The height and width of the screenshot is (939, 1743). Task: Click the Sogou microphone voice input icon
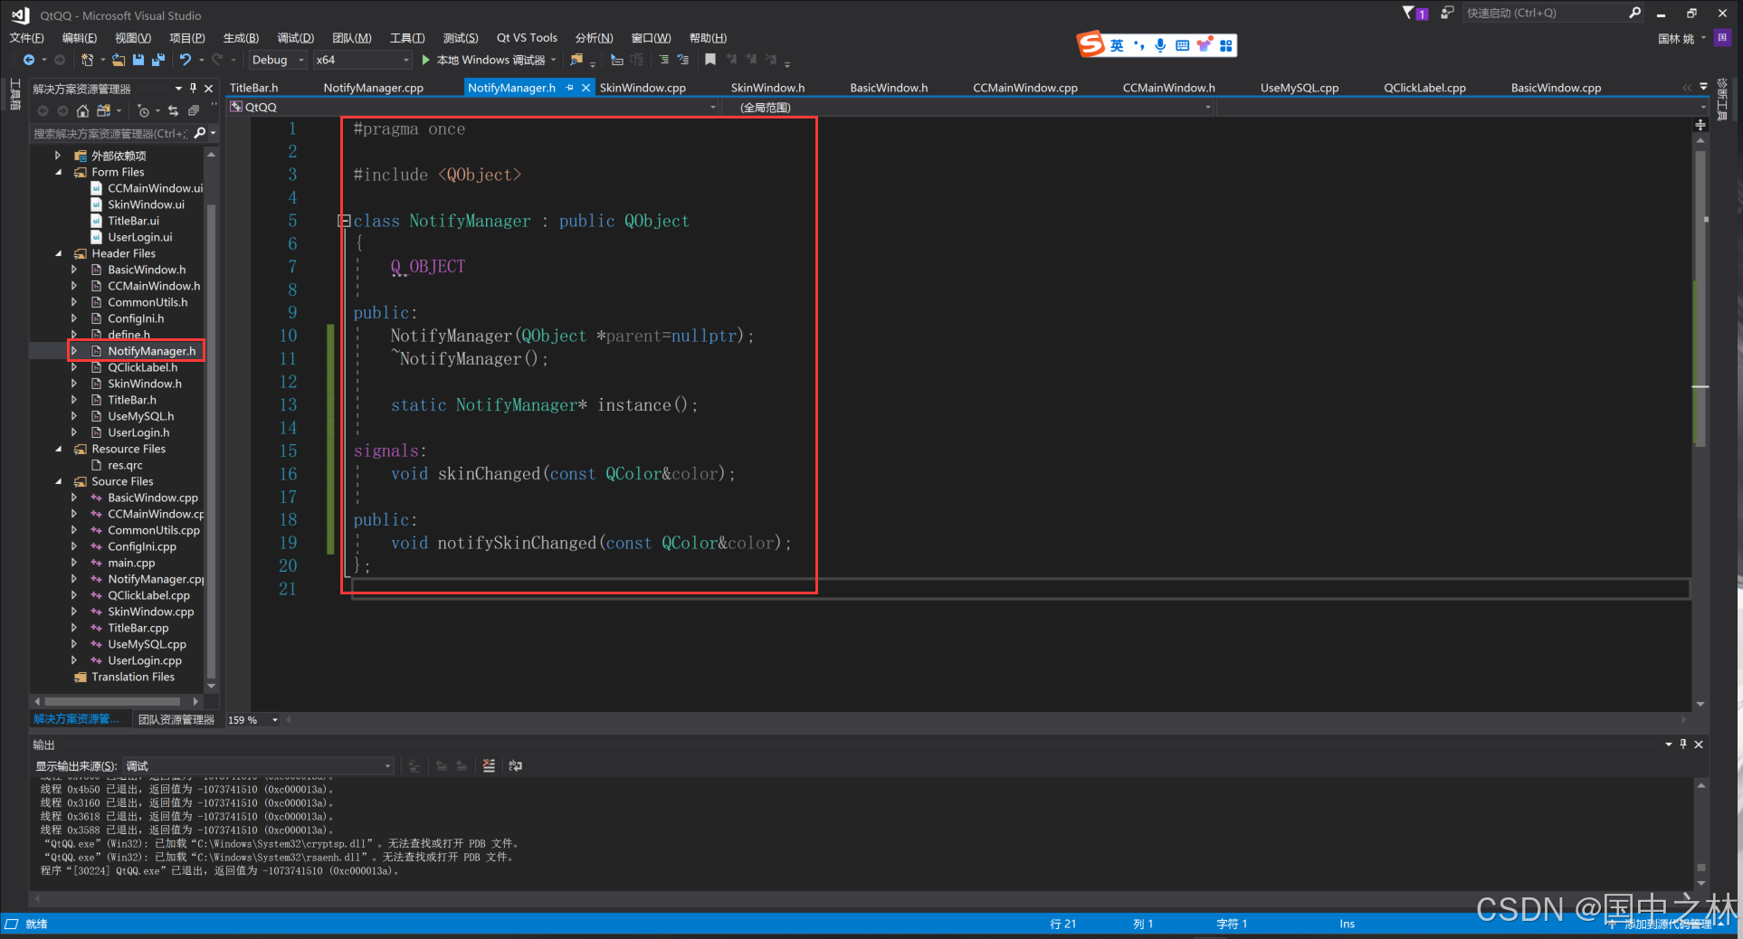click(1160, 45)
